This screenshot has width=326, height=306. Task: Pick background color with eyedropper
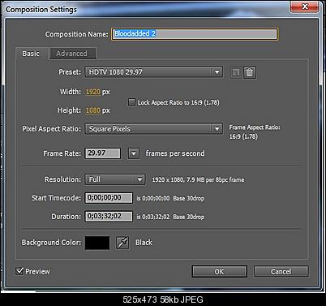pos(122,243)
